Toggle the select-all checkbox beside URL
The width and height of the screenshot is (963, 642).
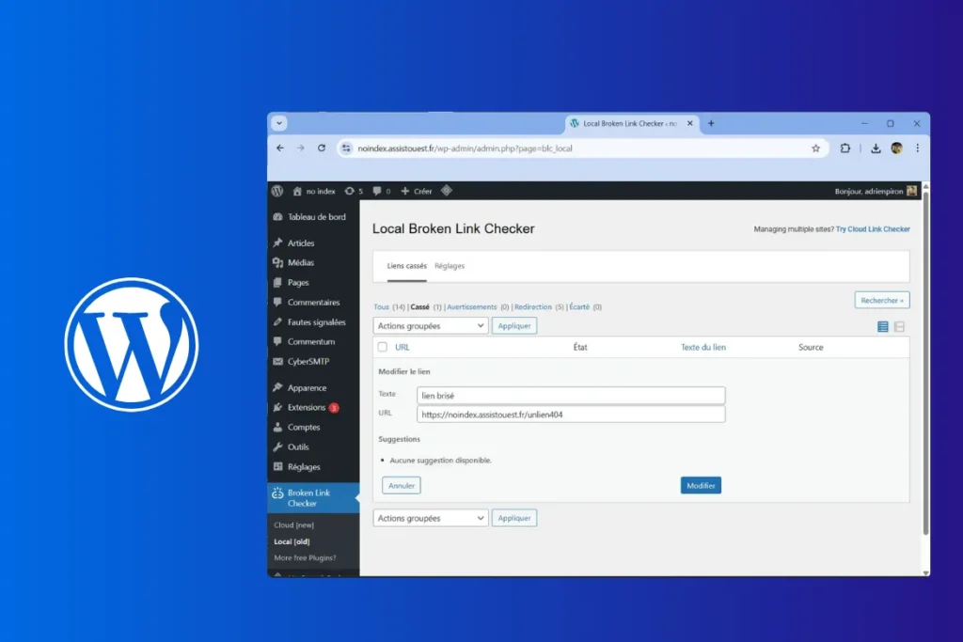tap(383, 347)
